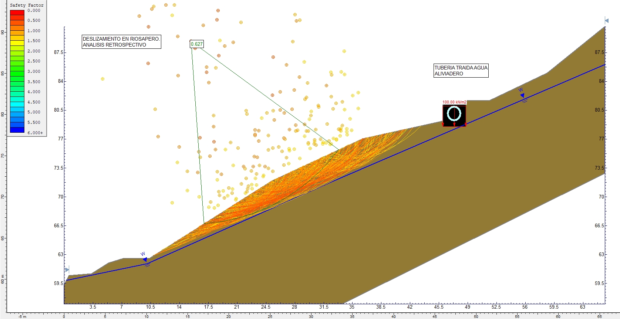Image resolution: width=620 pixels, height=319 pixels.
Task: Click slip center point beneath 0.627 label
Action: coord(195,48)
